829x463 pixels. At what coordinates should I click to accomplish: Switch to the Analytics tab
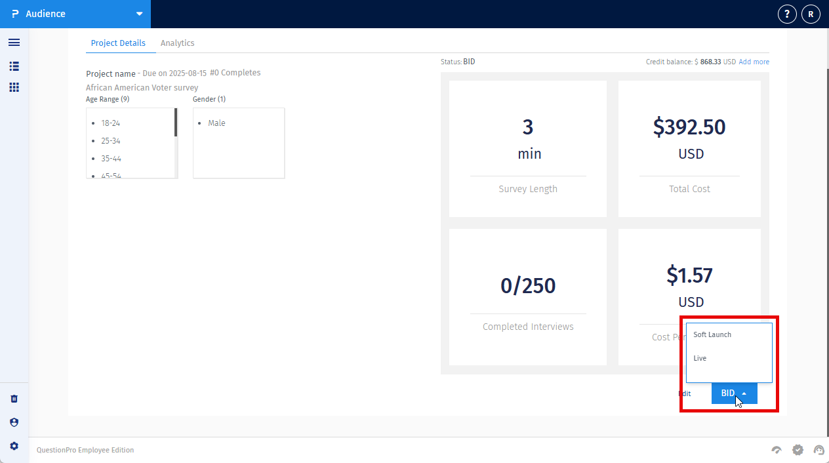click(177, 43)
